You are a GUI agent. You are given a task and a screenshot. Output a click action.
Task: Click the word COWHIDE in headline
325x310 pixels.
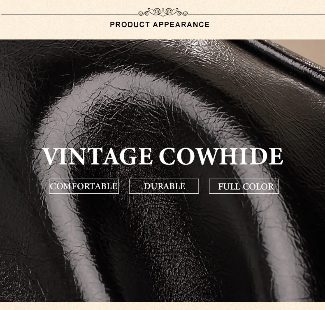[x=221, y=156]
